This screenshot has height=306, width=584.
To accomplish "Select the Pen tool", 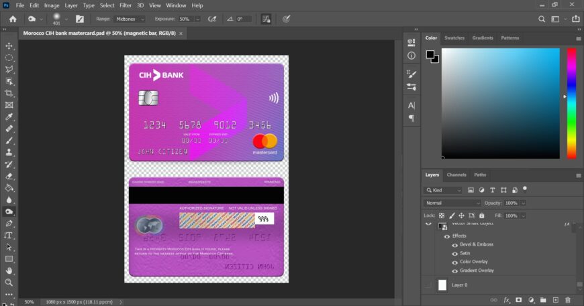I will pos(9,224).
